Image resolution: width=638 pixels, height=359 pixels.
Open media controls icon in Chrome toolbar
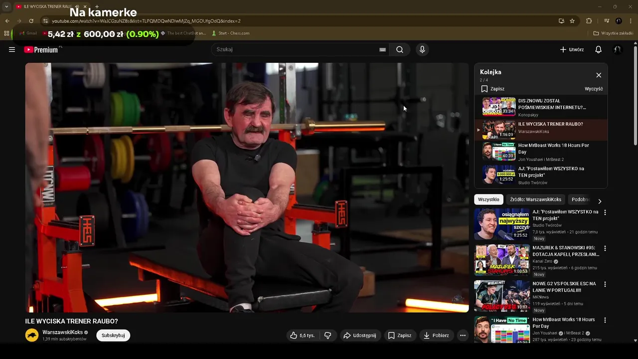(x=607, y=21)
